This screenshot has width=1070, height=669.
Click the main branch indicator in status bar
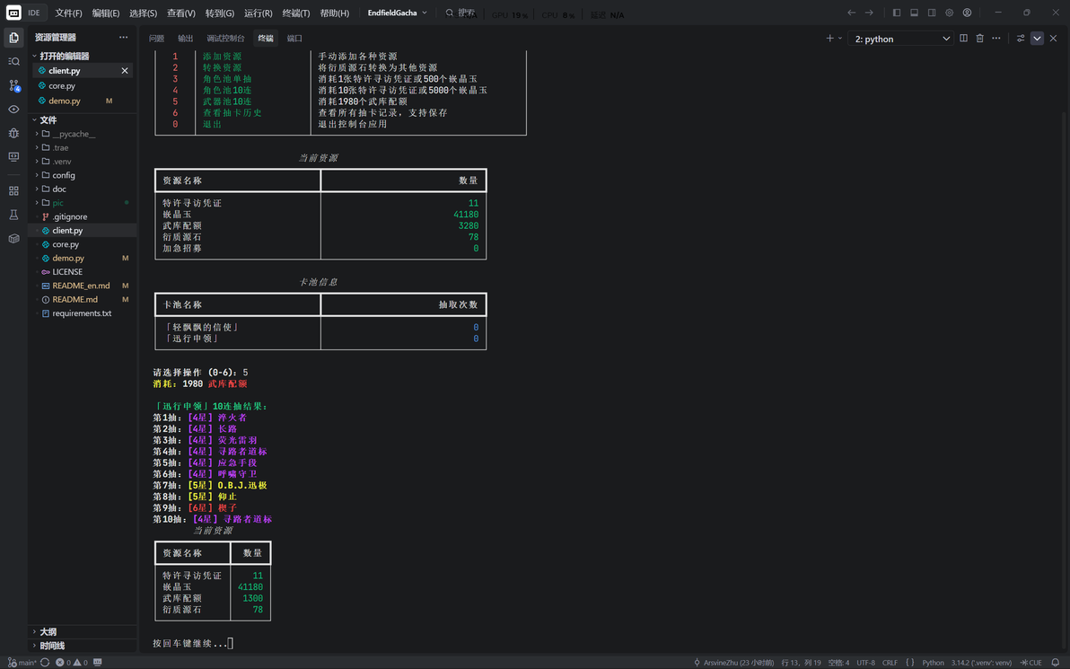tap(22, 662)
